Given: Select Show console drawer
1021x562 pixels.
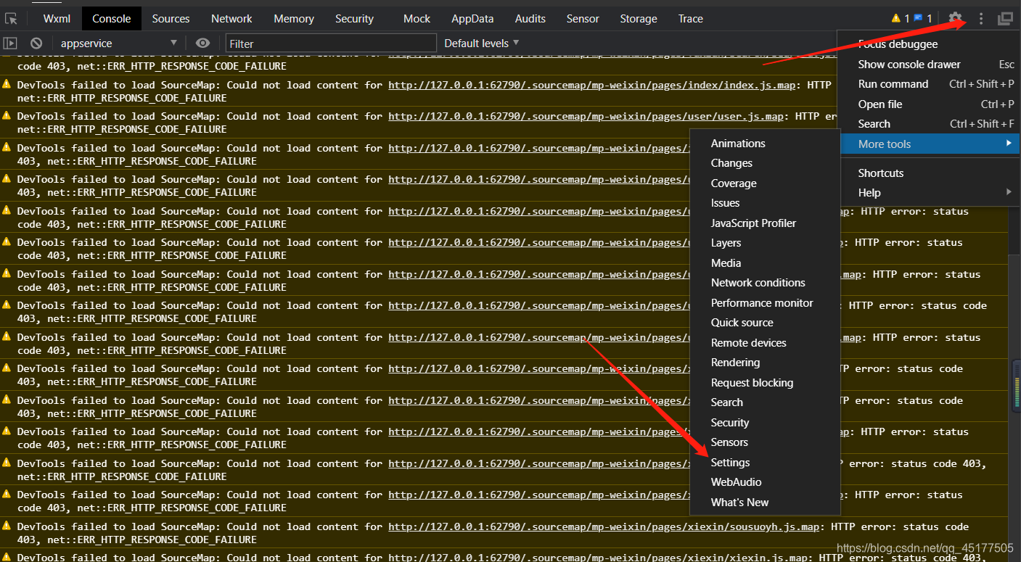Looking at the screenshot, I should click(929, 65).
